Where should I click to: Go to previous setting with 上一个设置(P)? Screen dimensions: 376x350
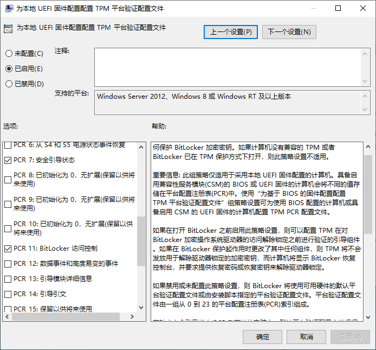(x=231, y=32)
